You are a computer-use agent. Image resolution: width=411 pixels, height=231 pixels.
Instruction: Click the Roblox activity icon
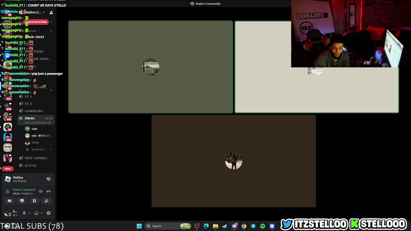tap(8, 179)
